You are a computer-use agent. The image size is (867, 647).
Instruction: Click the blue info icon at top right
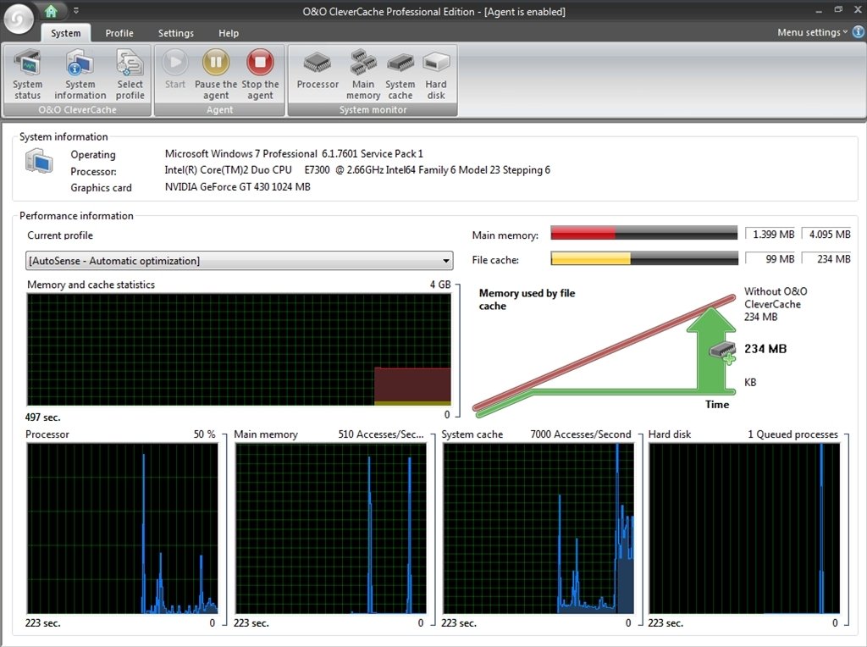[x=859, y=32]
